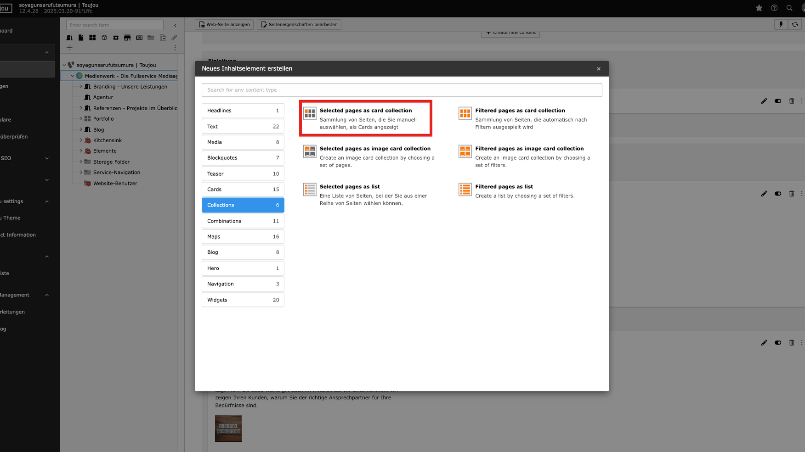
Task: Reload page with the refresh icon
Action: pos(795,24)
